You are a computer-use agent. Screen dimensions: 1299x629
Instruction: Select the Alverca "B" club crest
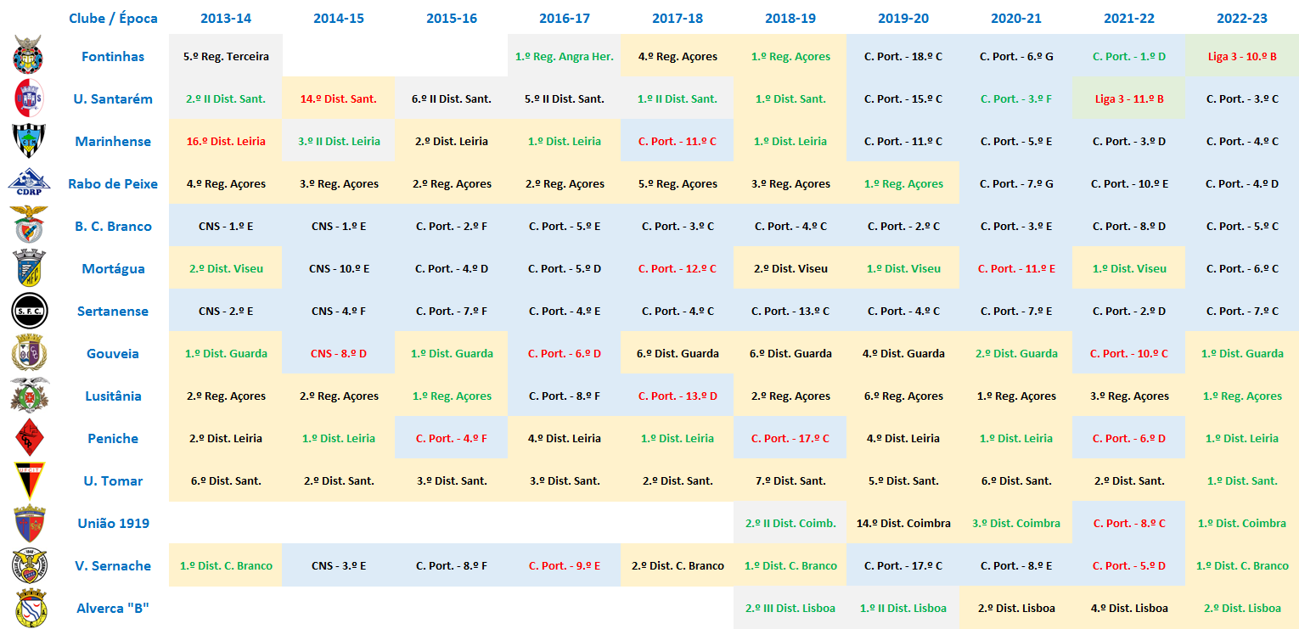(x=28, y=608)
